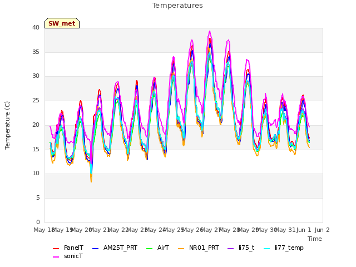Click the 20 y-axis tick label
The height and width of the screenshot is (267, 356).
tap(36, 125)
